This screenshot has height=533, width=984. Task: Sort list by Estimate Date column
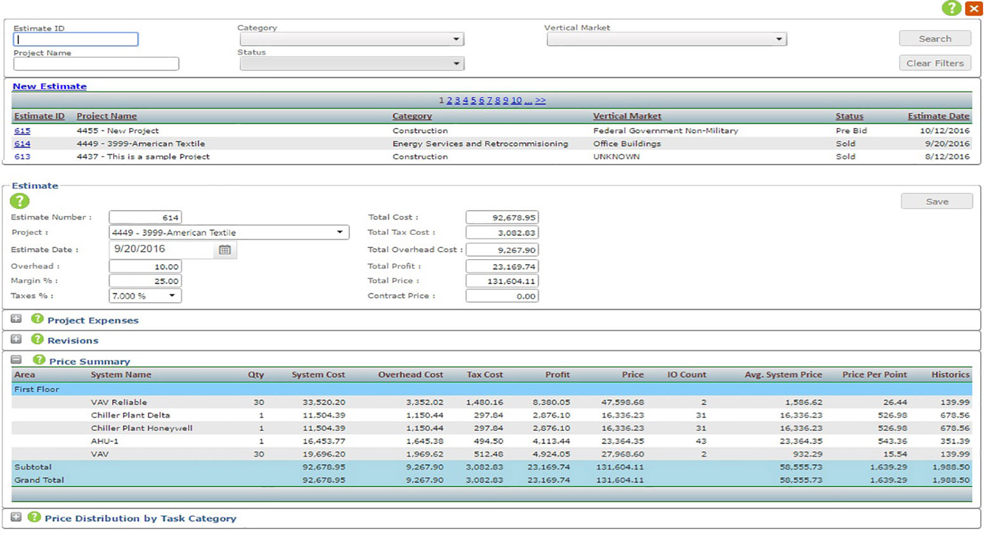(x=938, y=116)
